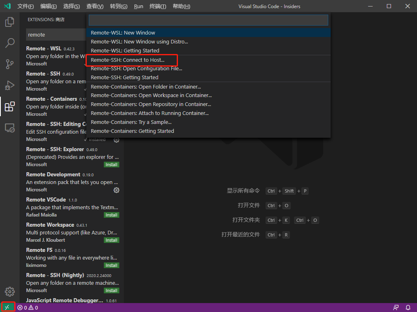The width and height of the screenshot is (417, 312).
Task: Open the Extensions view icon
Action: (x=10, y=107)
